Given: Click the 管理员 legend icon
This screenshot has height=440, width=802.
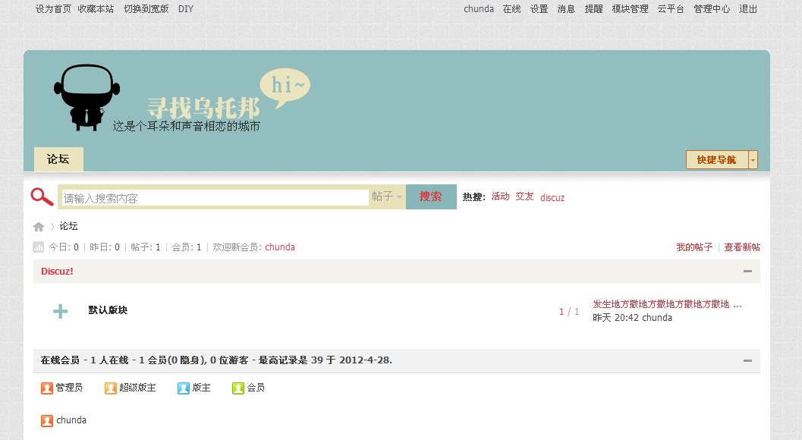Looking at the screenshot, I should click(x=47, y=388).
